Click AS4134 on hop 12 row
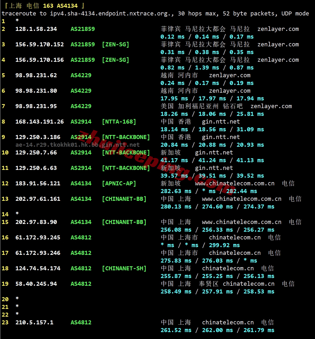This screenshot has width=315, height=339. tap(81, 183)
